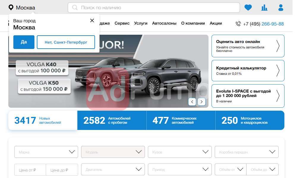Expand the 'Объём до' dropdown
Screen dimensions: 297x178
point(263,169)
